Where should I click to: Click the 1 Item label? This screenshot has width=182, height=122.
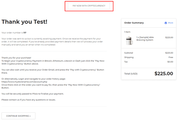pyautogui.click(x=127, y=32)
